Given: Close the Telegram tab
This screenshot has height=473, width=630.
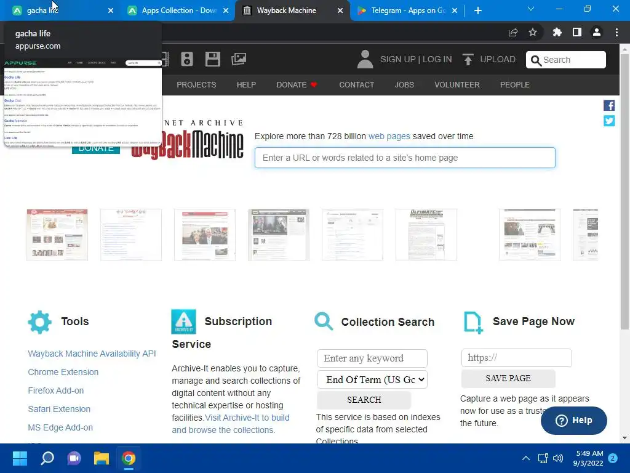Looking at the screenshot, I should tap(455, 10).
